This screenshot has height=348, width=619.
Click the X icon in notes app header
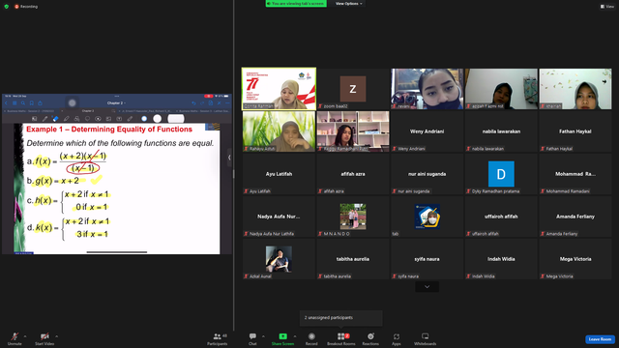pos(220,103)
